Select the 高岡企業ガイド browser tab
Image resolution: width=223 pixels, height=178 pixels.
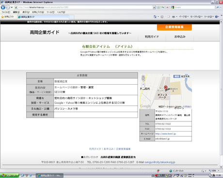coord(43,17)
